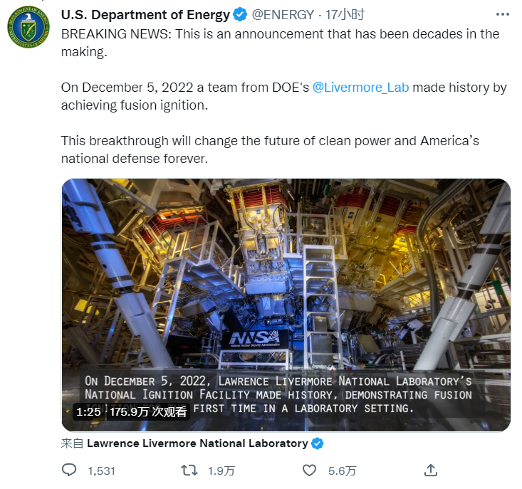Screen dimensions: 522x489
Task: Click the 5.6万 likes count
Action: pyautogui.click(x=342, y=470)
